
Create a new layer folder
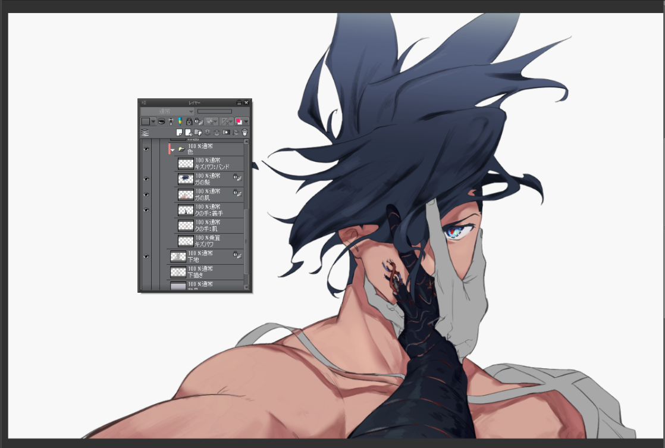pyautogui.click(x=198, y=132)
